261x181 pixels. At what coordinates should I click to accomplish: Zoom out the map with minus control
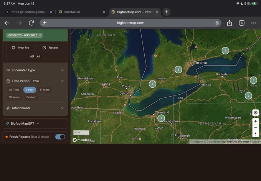click(x=255, y=128)
